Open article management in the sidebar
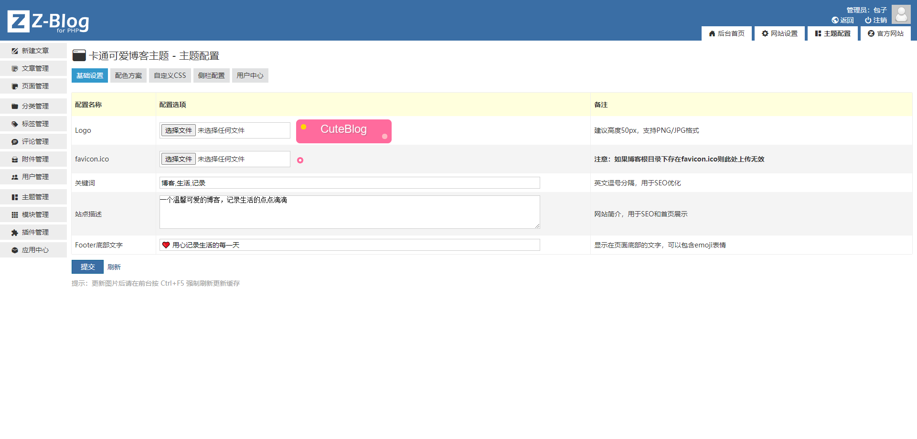 click(x=34, y=68)
